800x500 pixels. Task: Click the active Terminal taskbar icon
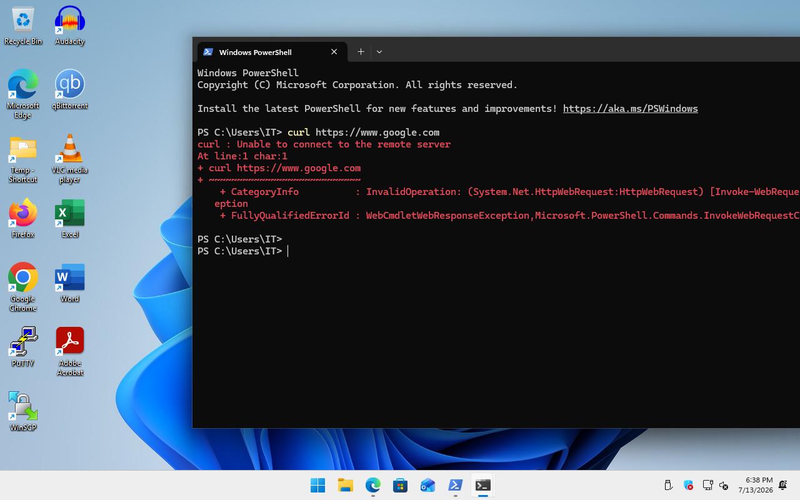coord(482,486)
